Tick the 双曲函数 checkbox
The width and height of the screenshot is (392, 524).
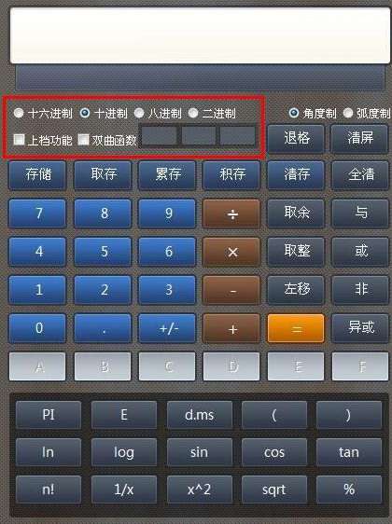pos(83,139)
